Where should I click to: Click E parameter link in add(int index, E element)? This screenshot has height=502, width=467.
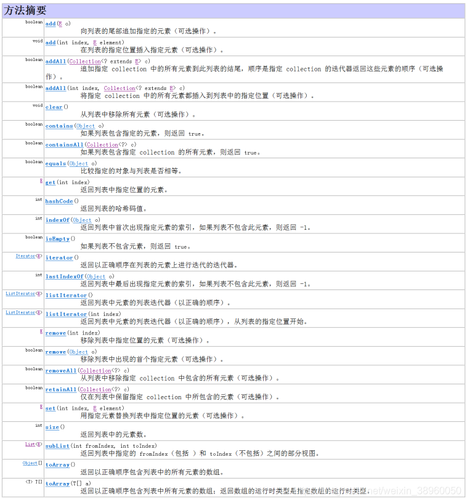(x=95, y=43)
